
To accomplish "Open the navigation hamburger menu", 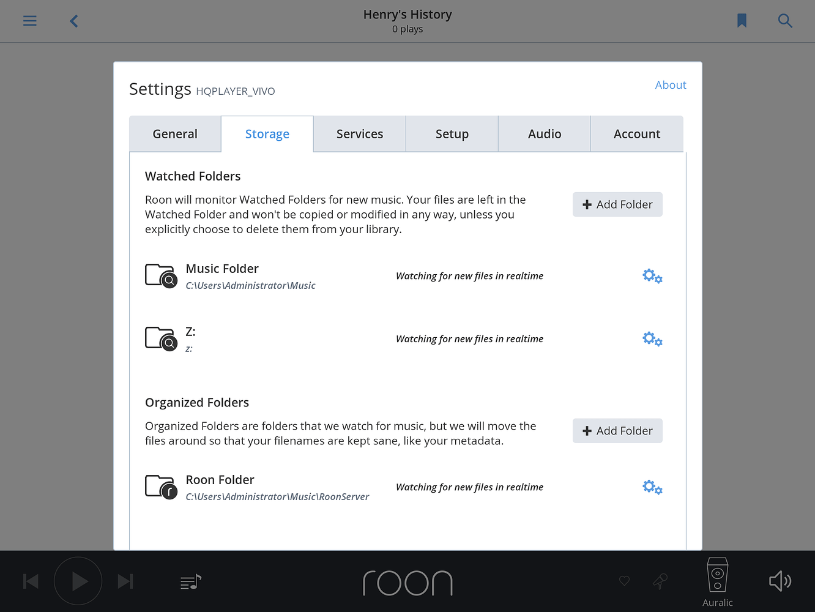I will coord(29,20).
